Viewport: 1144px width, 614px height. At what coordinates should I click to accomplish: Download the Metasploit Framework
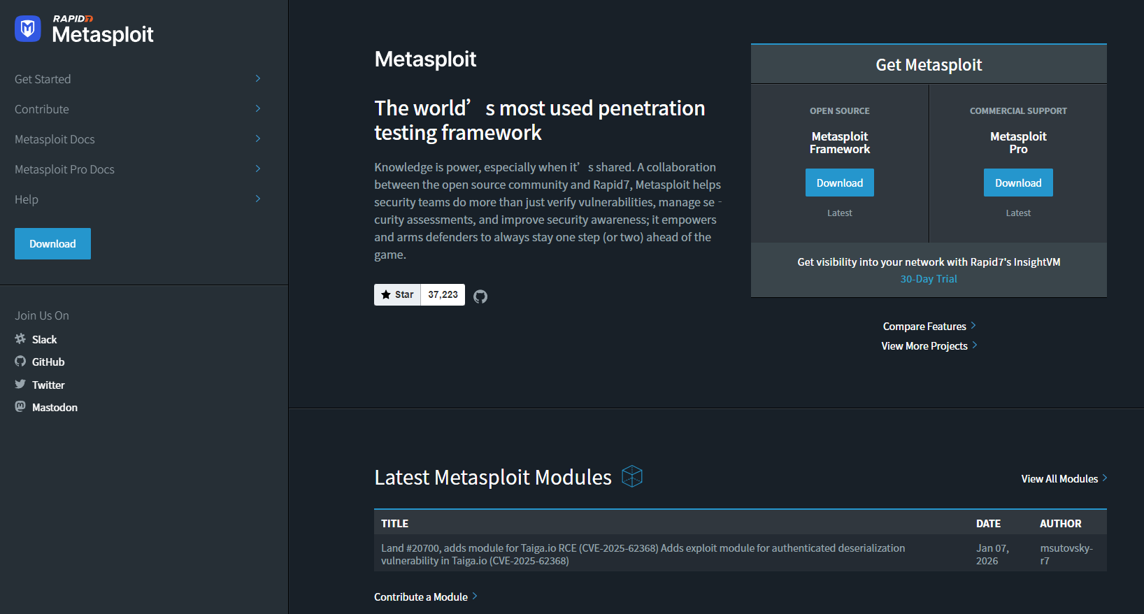click(839, 183)
